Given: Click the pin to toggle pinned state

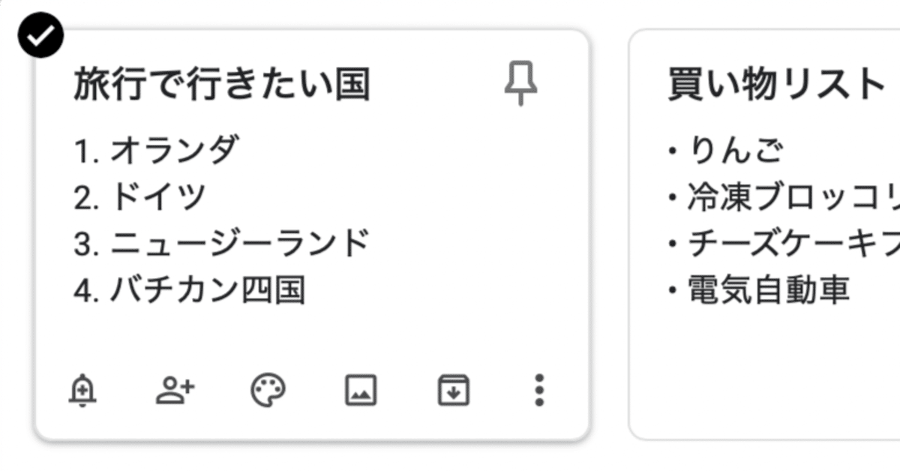Looking at the screenshot, I should click(521, 82).
